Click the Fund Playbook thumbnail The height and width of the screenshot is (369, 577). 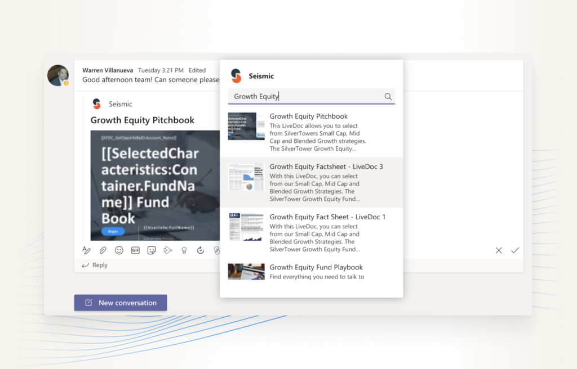click(246, 272)
